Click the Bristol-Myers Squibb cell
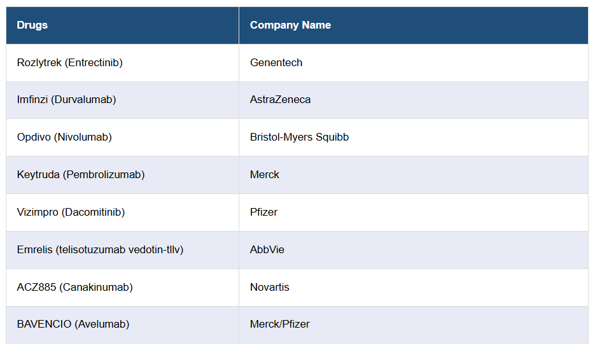 pyautogui.click(x=299, y=137)
